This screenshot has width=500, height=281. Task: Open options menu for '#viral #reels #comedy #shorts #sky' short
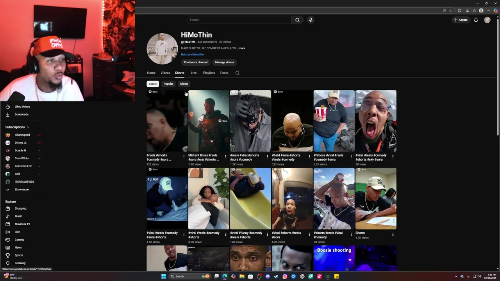393,157
